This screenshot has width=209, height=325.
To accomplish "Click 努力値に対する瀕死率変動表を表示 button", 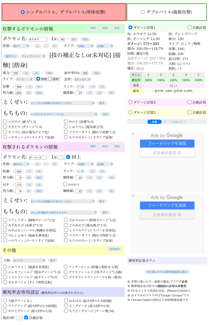I will point(167,272).
